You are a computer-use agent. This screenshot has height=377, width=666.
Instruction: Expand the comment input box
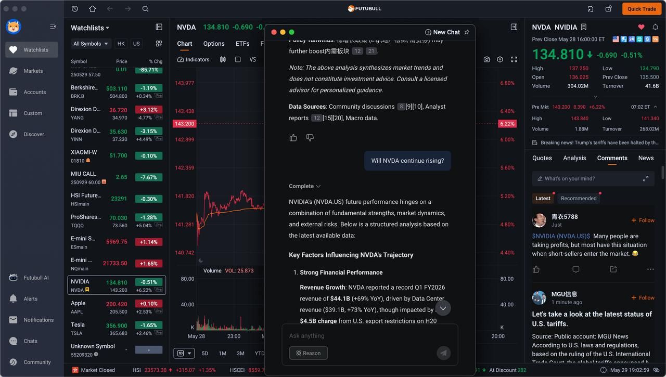point(646,178)
